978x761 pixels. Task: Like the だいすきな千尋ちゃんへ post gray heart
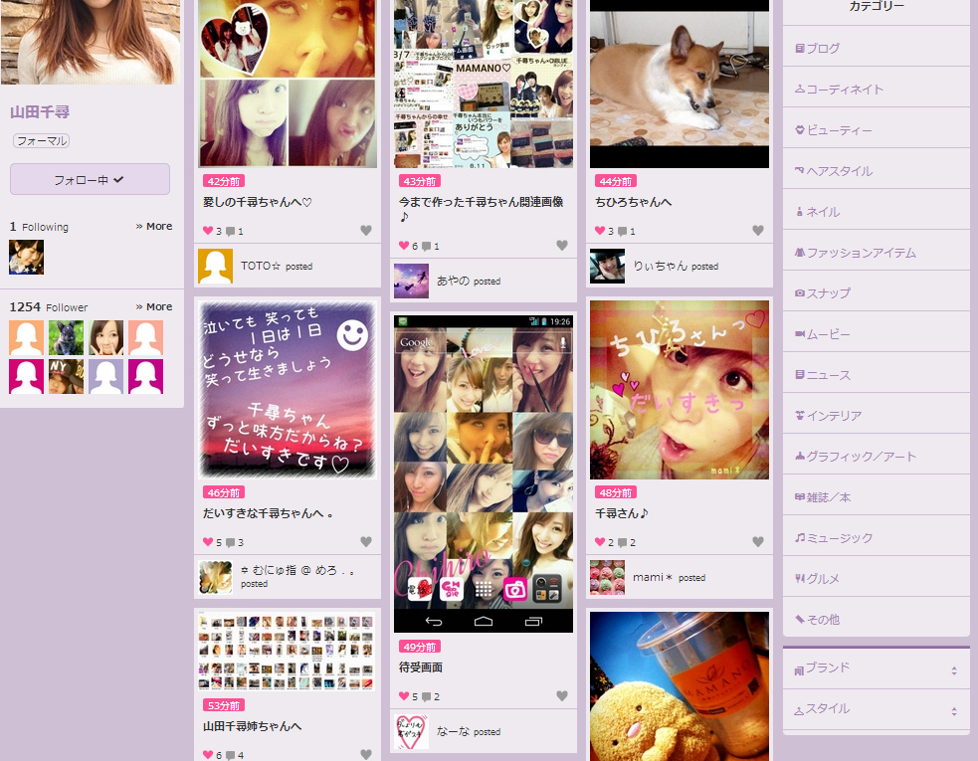pyautogui.click(x=366, y=541)
